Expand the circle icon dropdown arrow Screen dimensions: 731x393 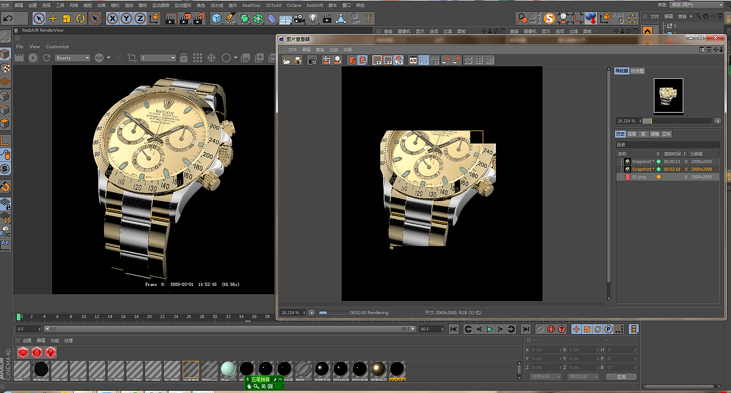pos(235,58)
